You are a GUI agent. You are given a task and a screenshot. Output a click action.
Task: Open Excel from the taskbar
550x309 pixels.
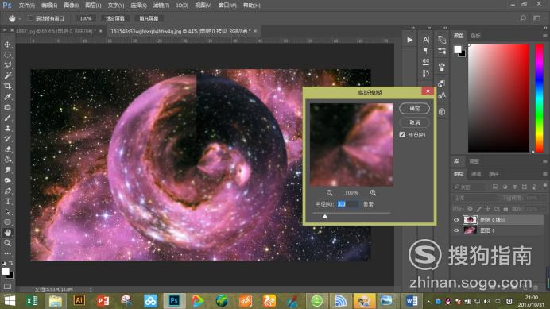(32, 301)
